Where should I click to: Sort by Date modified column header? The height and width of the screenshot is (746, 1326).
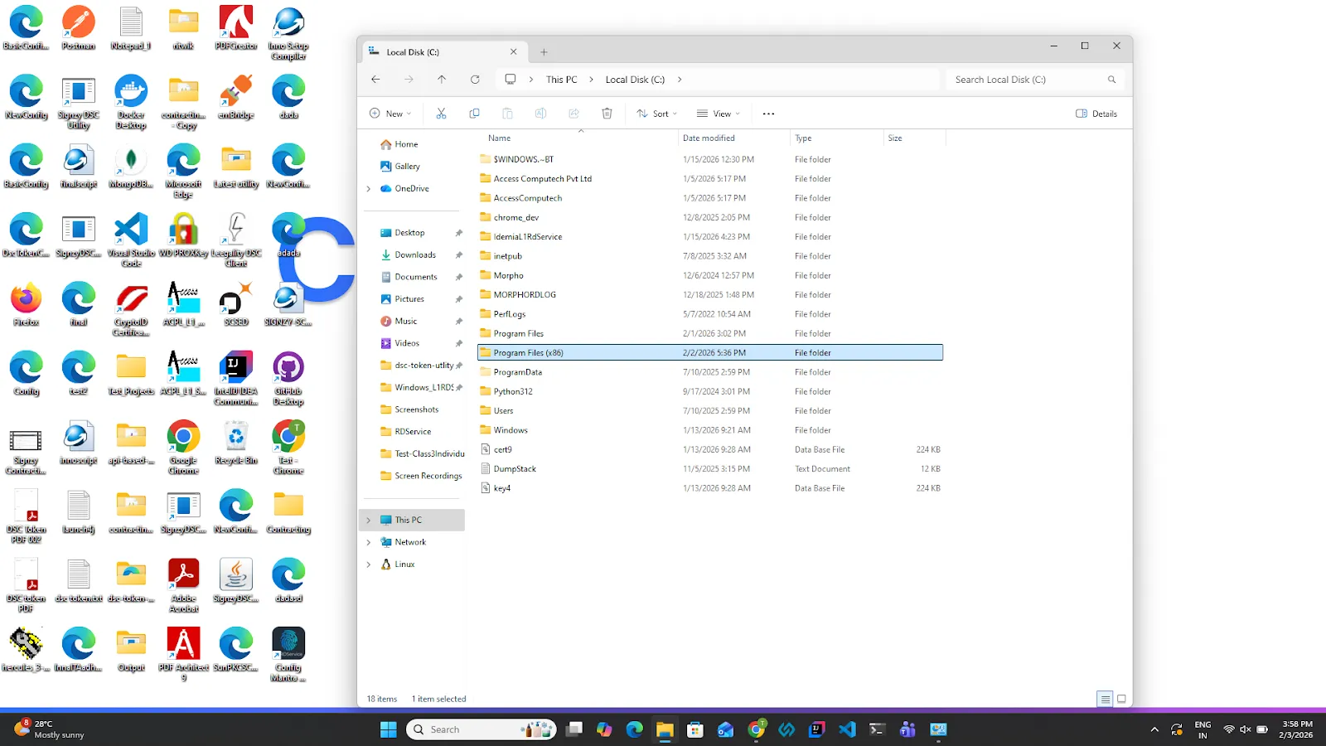[x=709, y=138]
